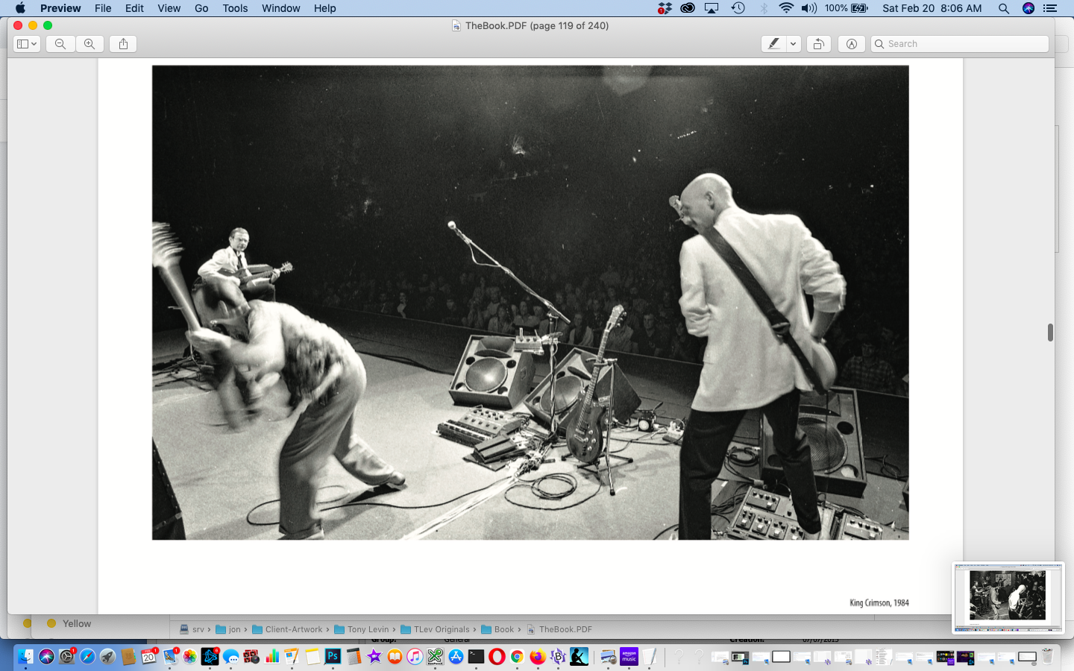Open Amazon Music from the Dock
Screen dimensions: 1074x671
629,656
